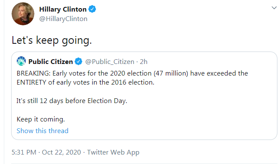Expand the tweet options chevron menu
The image size is (280, 164).
(274, 8)
